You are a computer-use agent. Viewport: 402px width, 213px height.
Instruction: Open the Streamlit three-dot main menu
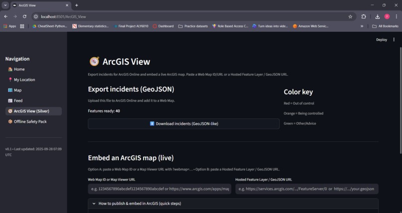click(394, 40)
